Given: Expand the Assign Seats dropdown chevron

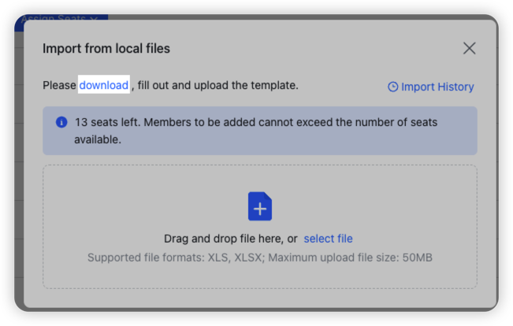Looking at the screenshot, I should click(x=94, y=17).
